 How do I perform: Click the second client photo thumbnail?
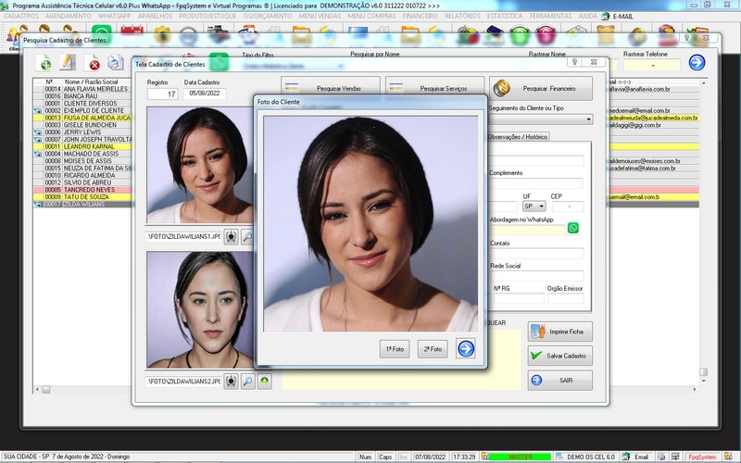[x=200, y=310]
